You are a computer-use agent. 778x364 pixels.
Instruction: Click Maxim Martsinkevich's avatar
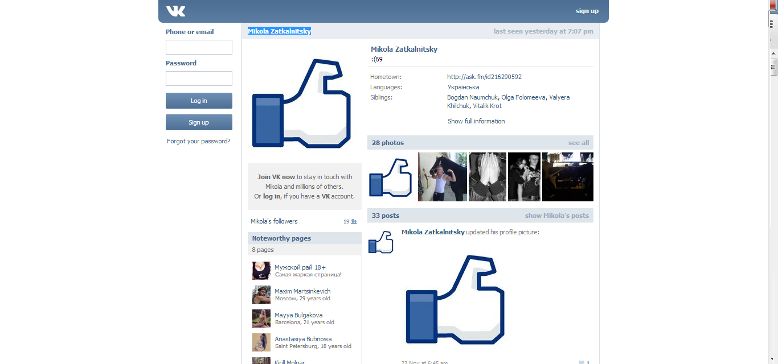point(261,295)
